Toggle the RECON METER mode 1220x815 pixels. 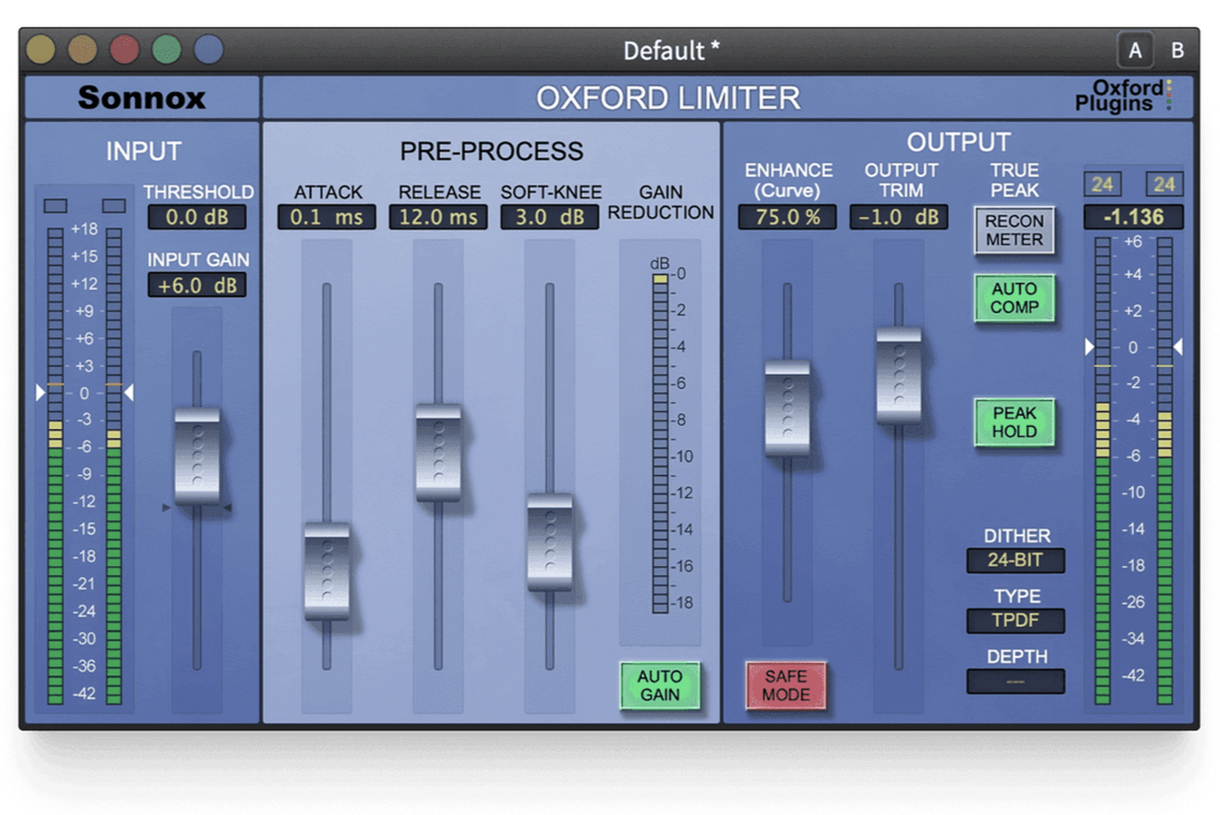(1015, 231)
